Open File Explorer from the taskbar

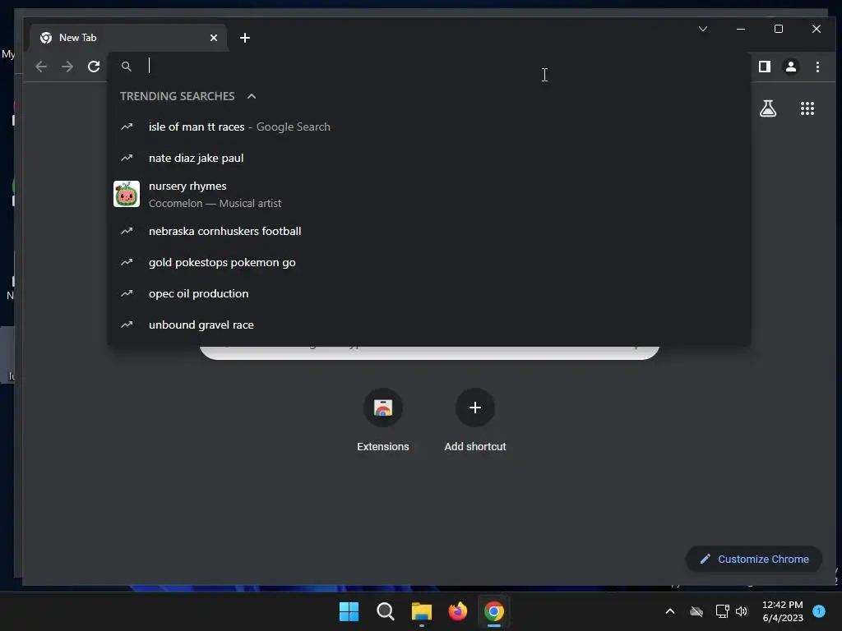click(422, 611)
